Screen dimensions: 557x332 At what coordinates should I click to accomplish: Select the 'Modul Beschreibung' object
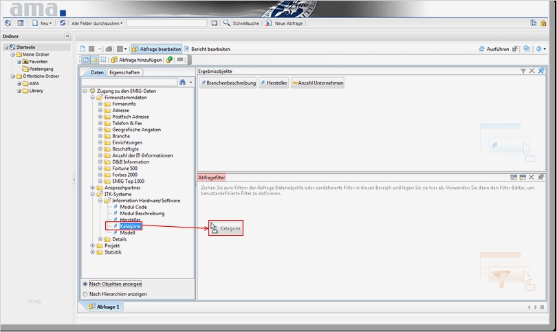click(142, 213)
